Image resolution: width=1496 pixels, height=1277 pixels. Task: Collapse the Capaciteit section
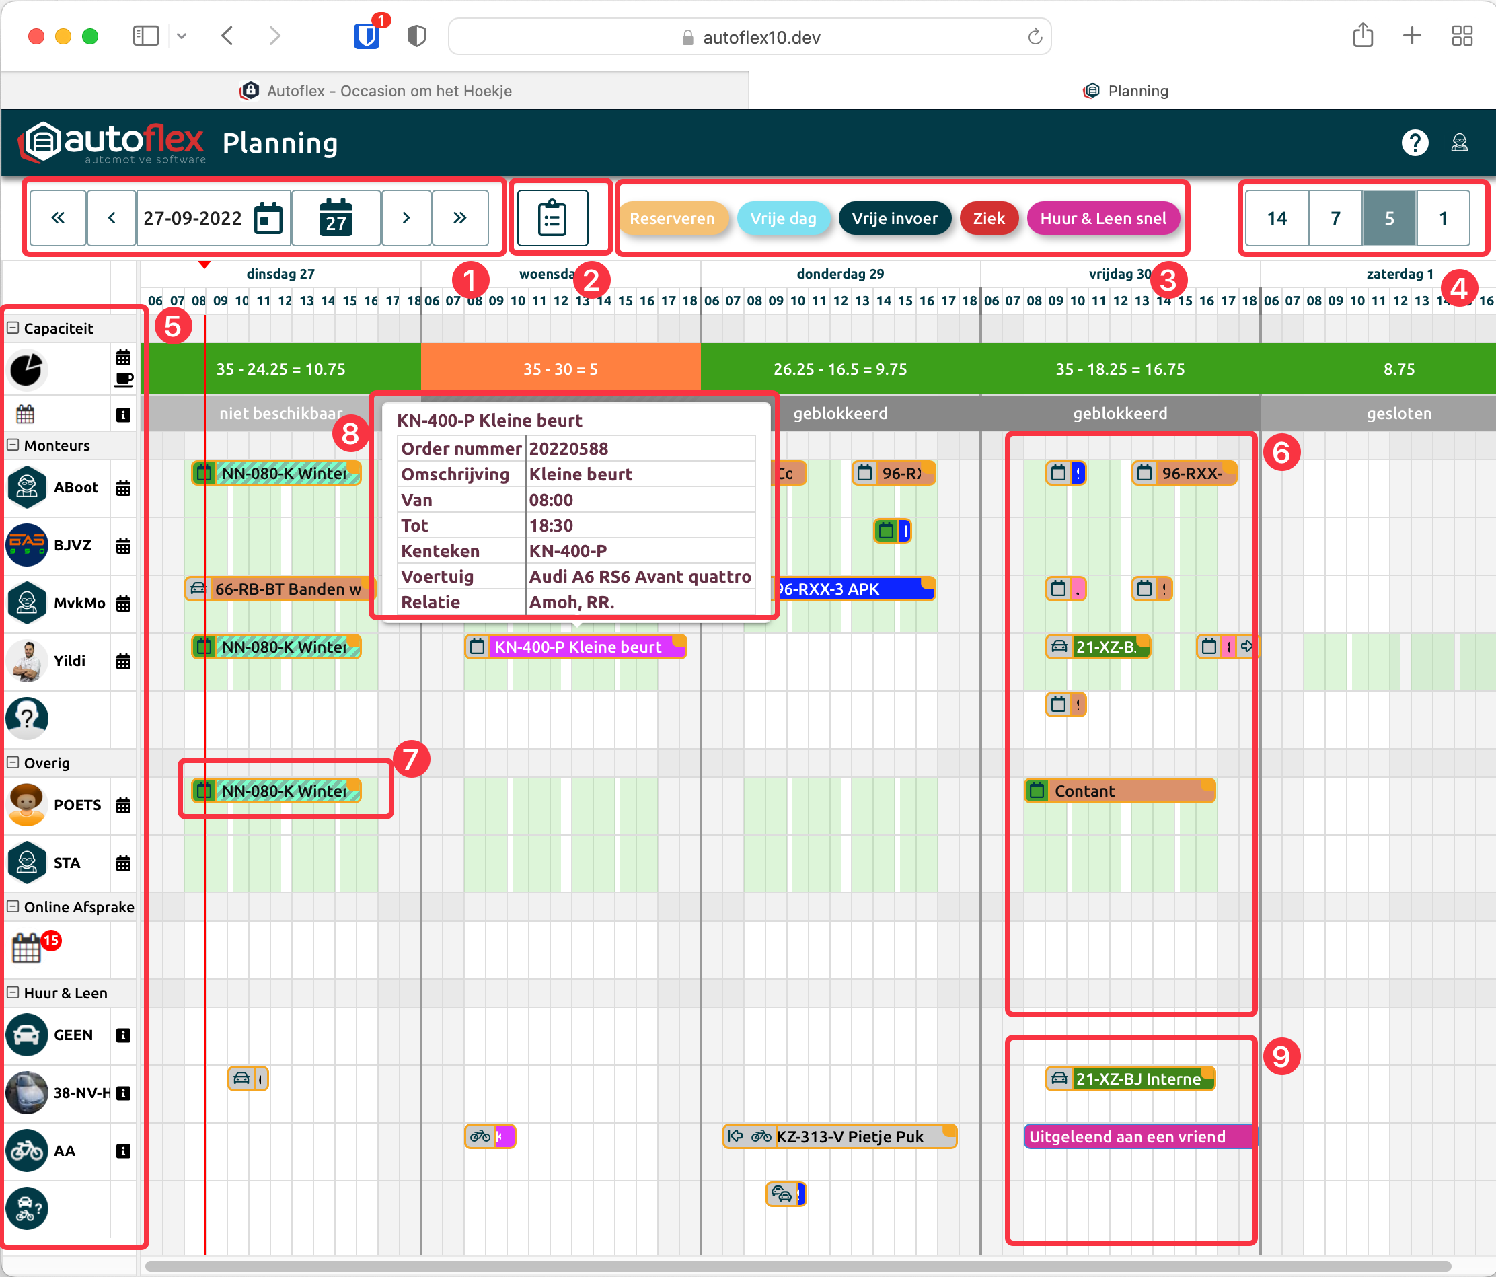click(13, 328)
